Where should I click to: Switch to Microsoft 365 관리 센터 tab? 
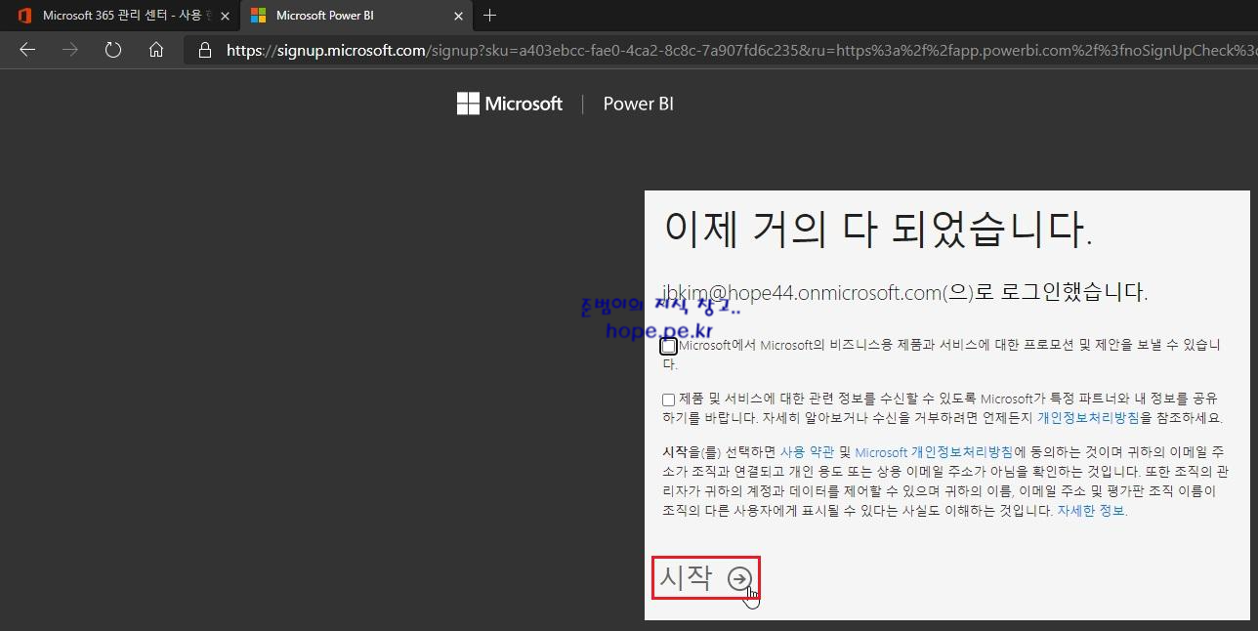click(x=119, y=16)
